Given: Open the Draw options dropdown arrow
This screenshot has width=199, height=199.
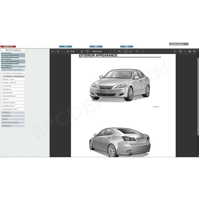Looking at the screenshot, I should click(77, 51).
